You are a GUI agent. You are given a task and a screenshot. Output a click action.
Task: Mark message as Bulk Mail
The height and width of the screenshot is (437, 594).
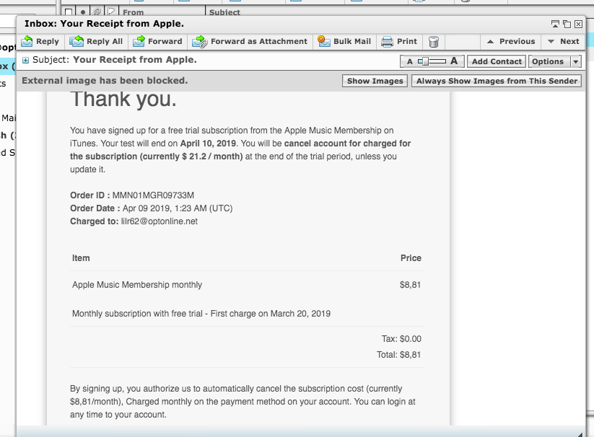[x=344, y=41]
